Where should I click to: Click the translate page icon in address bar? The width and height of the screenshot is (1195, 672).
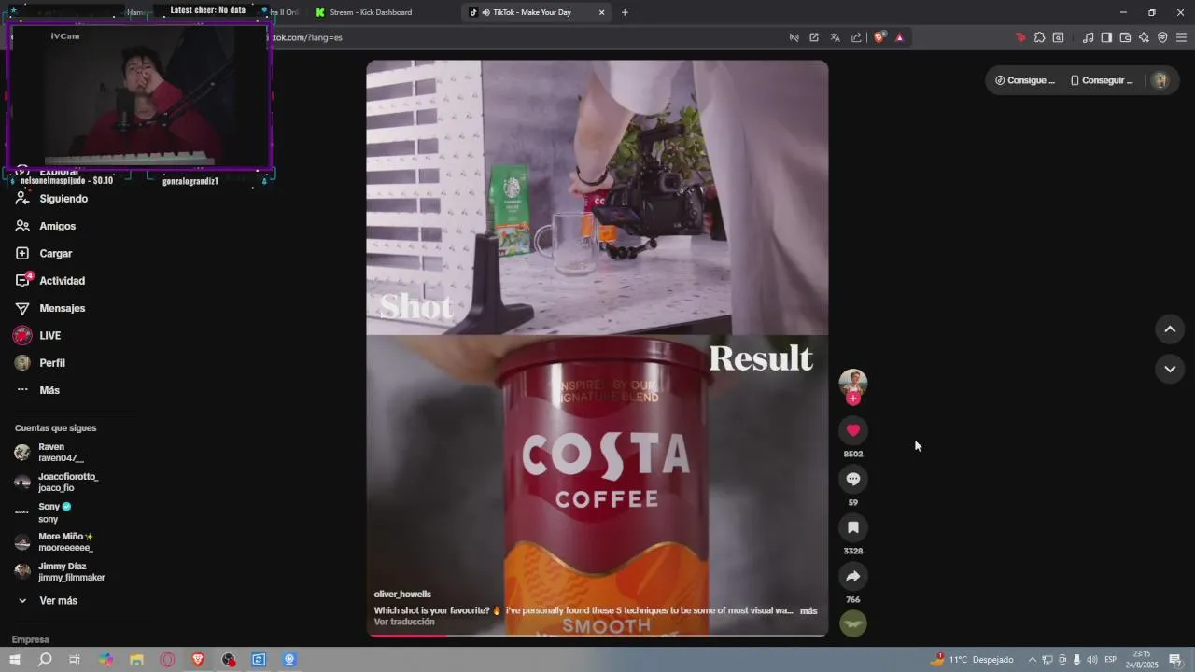(x=835, y=37)
